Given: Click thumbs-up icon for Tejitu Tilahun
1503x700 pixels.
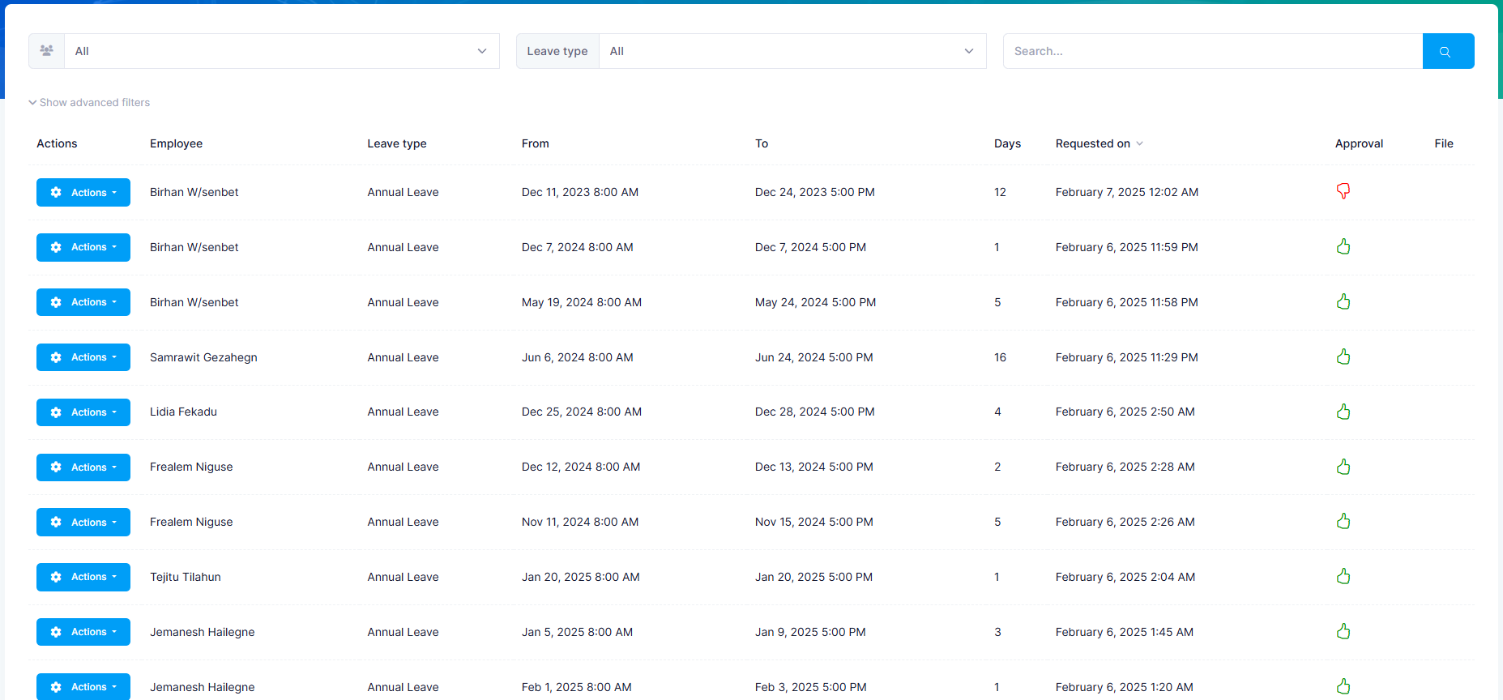Looking at the screenshot, I should coord(1343,576).
